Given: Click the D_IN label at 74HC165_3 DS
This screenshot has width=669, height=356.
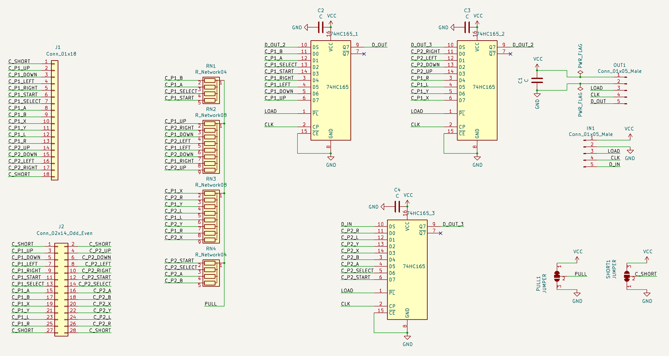Looking at the screenshot, I should pyautogui.click(x=346, y=224).
